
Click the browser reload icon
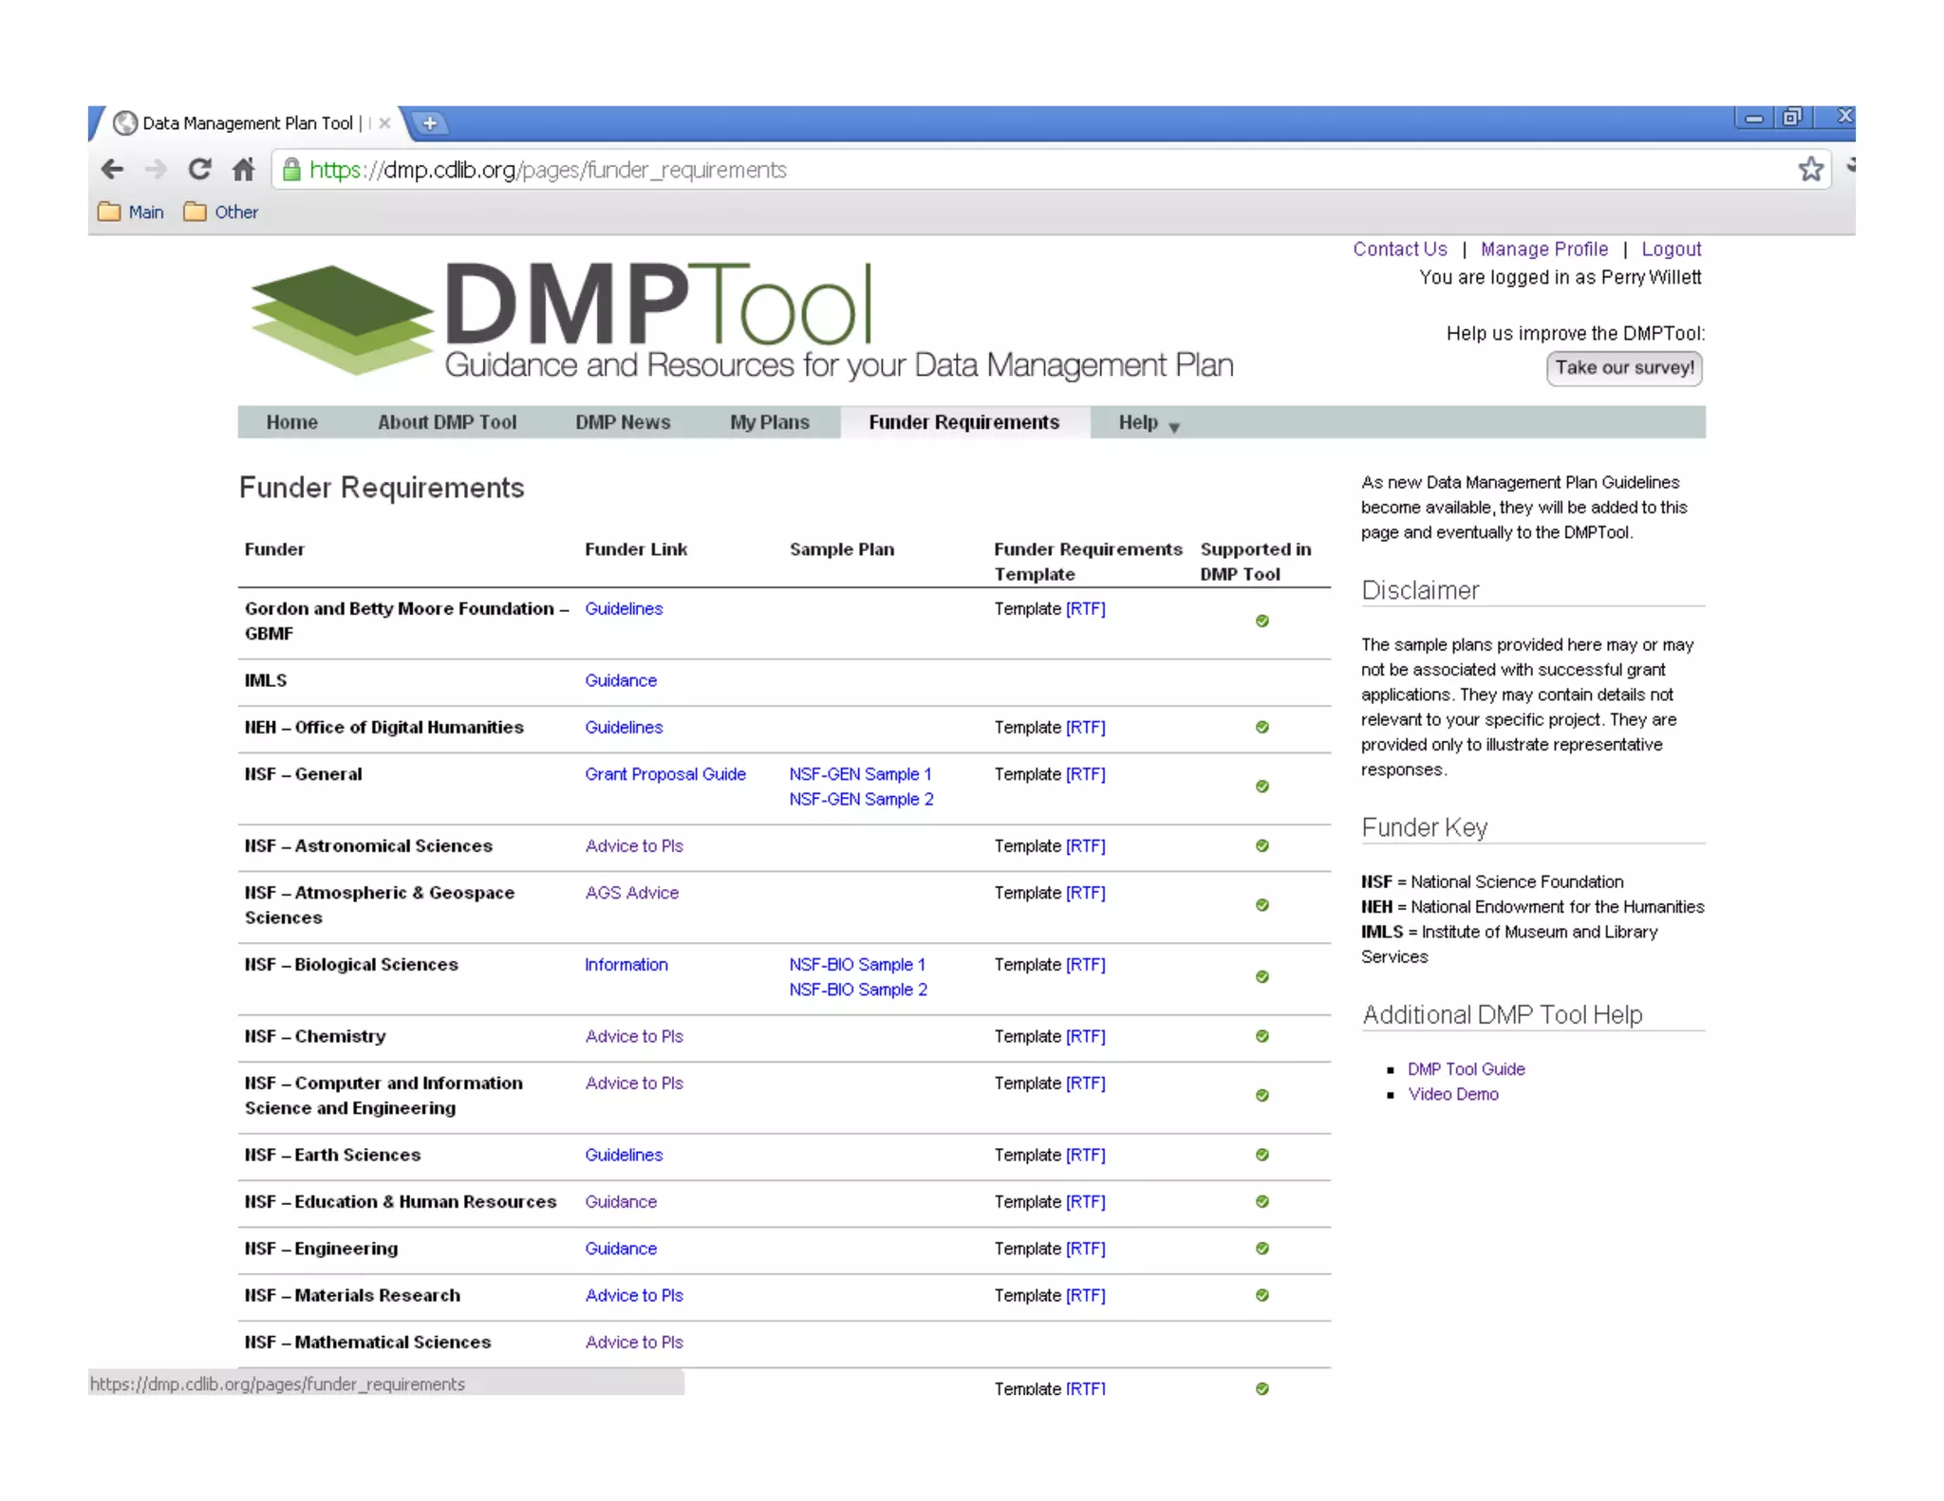(x=199, y=170)
